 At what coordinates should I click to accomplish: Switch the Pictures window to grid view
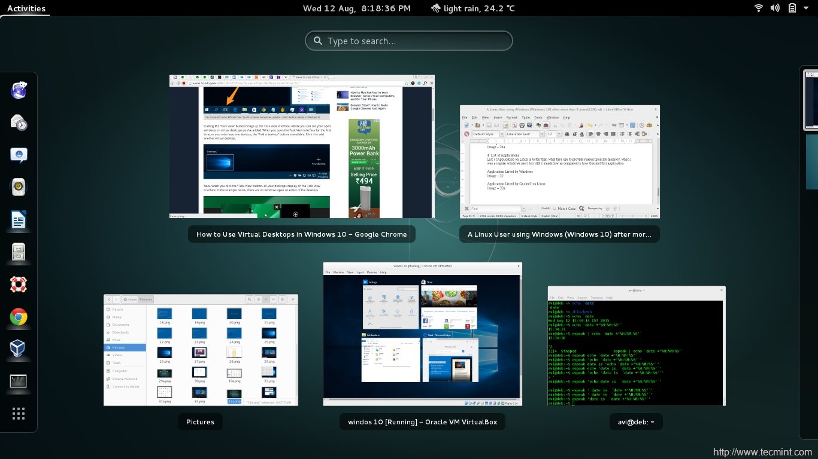click(259, 299)
